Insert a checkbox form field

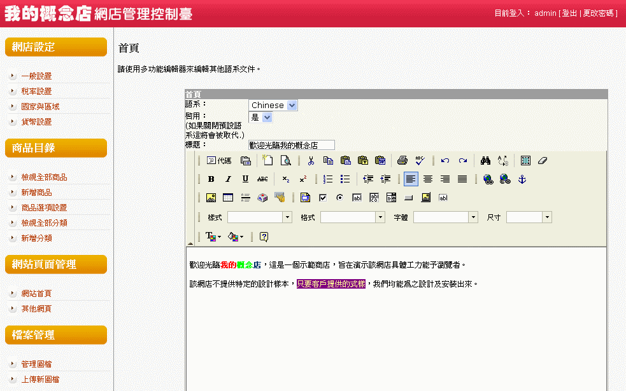click(x=323, y=198)
